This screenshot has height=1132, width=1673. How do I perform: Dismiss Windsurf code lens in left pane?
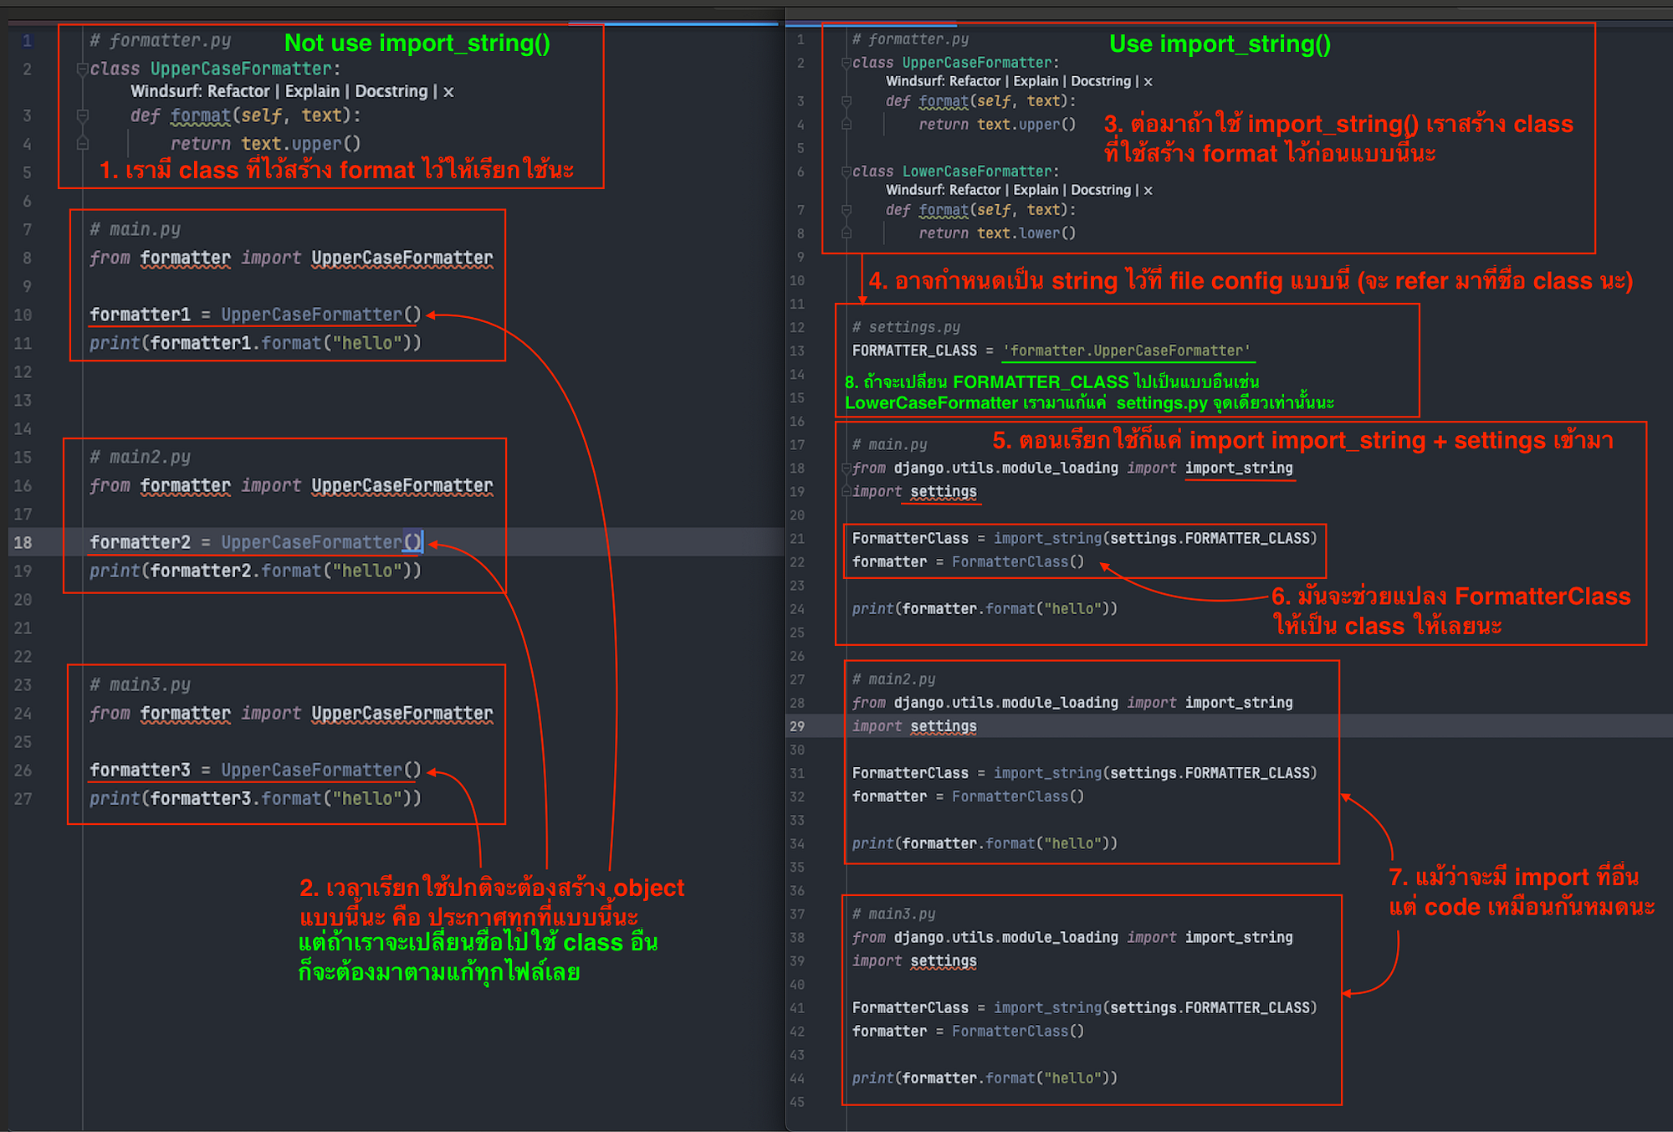coord(448,92)
